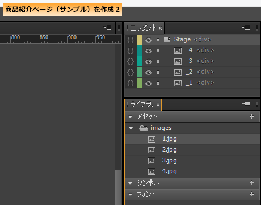Lock the _2 element
The image size is (261, 205).
[x=158, y=72]
